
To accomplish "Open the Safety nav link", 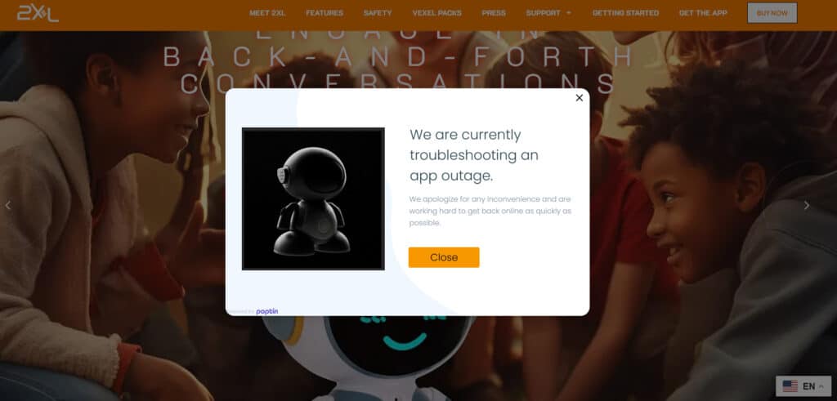I will coord(378,13).
